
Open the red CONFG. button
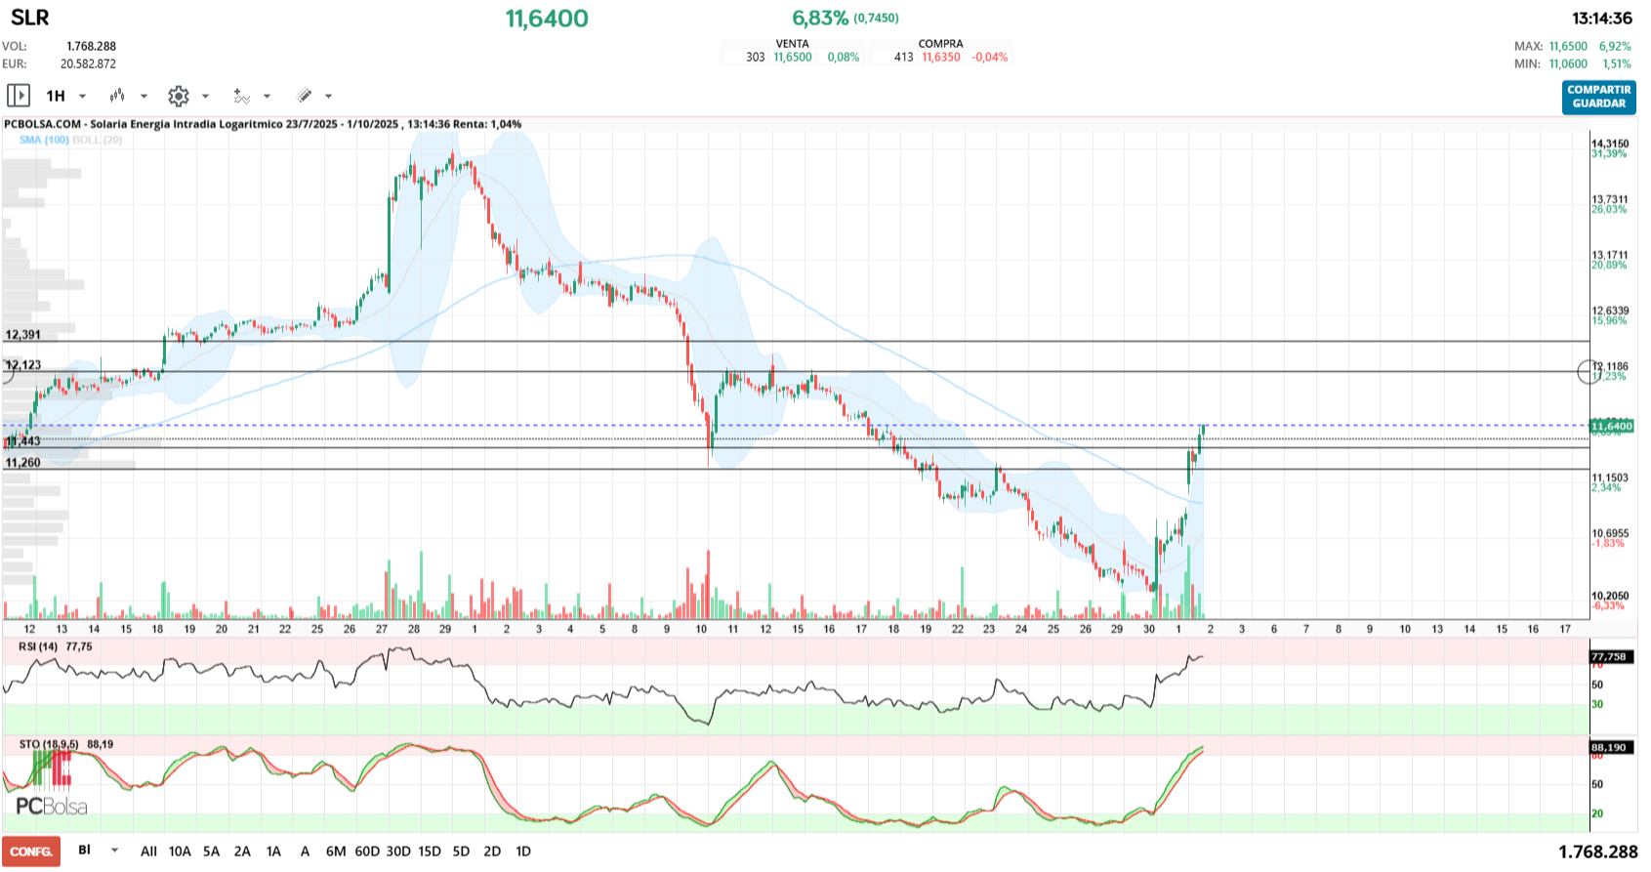31,851
